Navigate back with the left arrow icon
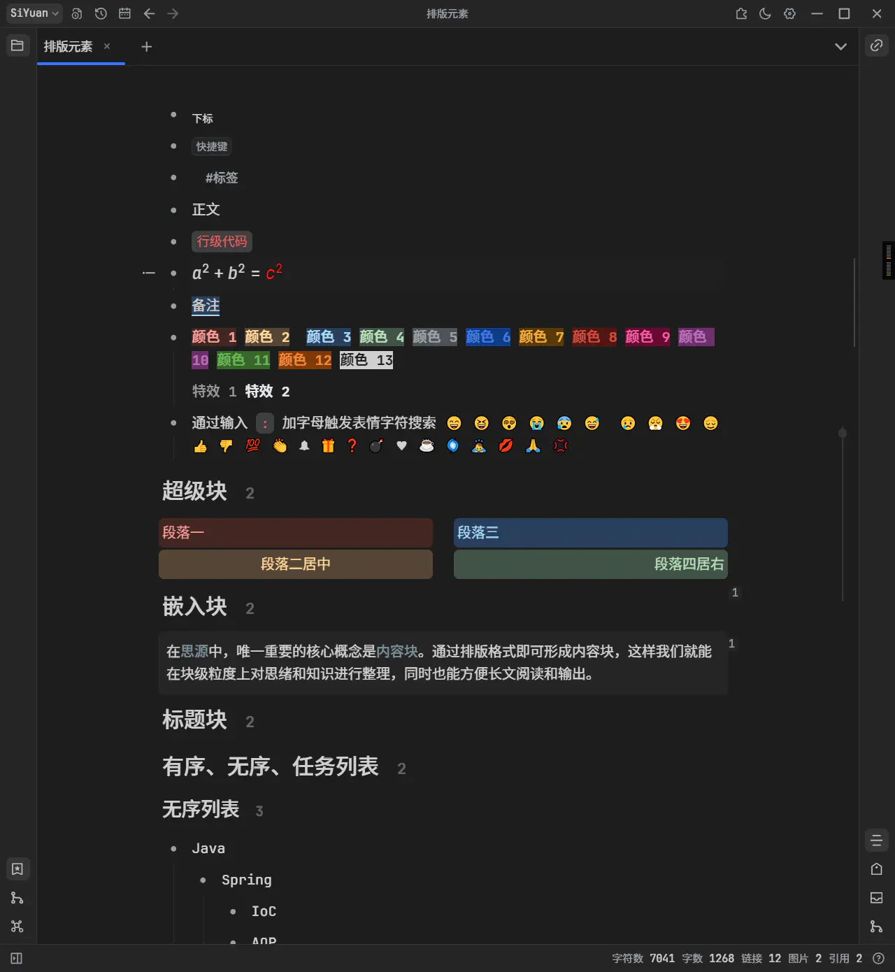This screenshot has width=895, height=972. [149, 13]
